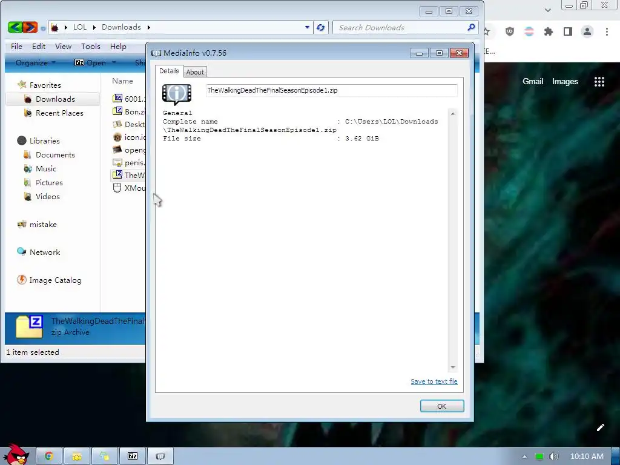The image size is (620, 465).
Task: Click the zip archive preview icon in details pane
Action: pos(30,327)
